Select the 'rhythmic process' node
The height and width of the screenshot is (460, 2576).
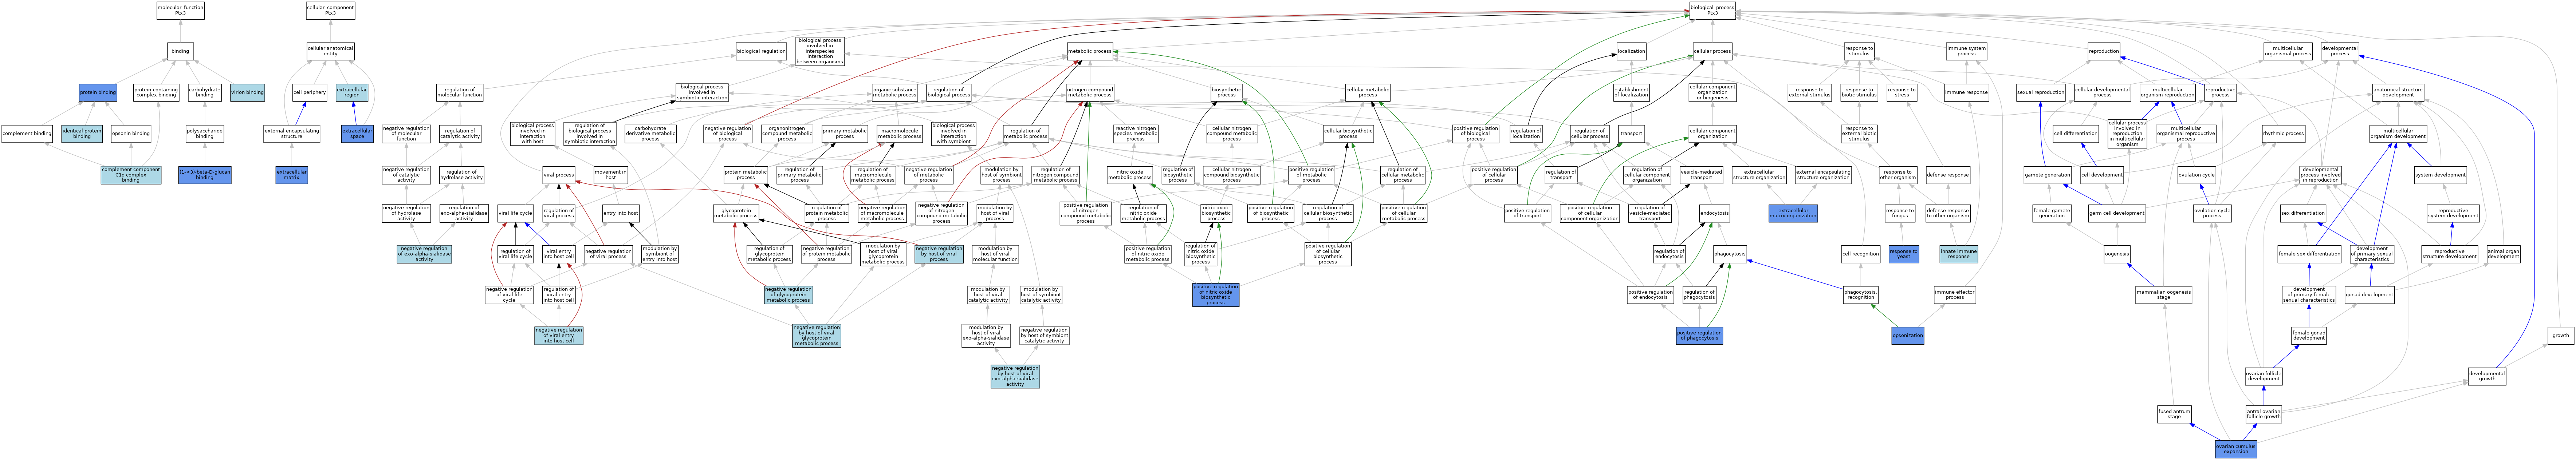[x=2283, y=133]
